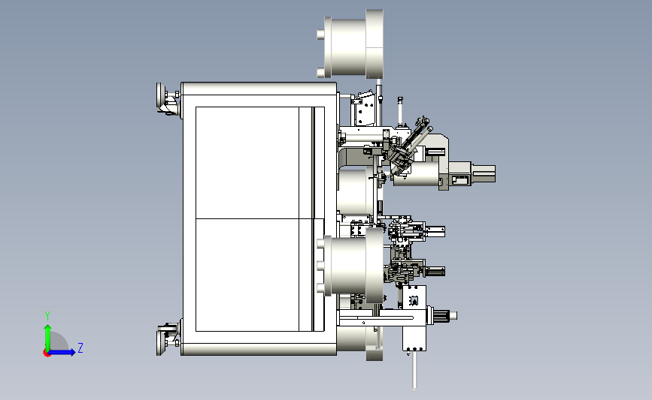Select the lower white panel of the cabinet door
652x400 pixels.
tap(247, 275)
